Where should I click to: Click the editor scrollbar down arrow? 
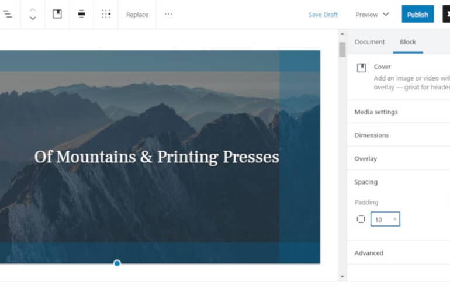(342, 276)
